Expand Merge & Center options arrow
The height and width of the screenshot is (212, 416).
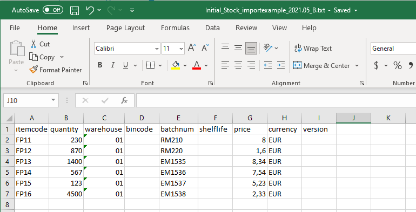357,65
